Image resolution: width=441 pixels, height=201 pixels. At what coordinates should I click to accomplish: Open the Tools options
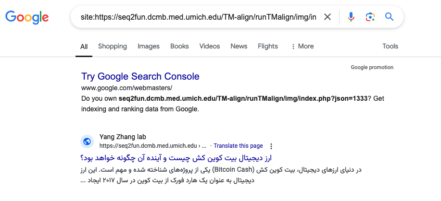tap(390, 47)
